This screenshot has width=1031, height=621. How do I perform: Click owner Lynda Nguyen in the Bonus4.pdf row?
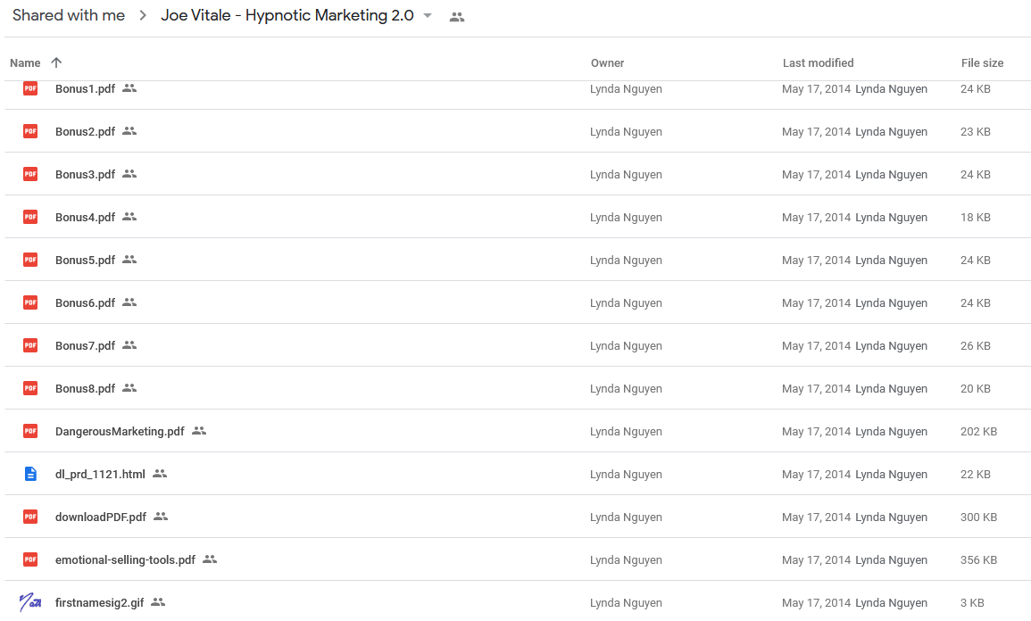coord(626,218)
